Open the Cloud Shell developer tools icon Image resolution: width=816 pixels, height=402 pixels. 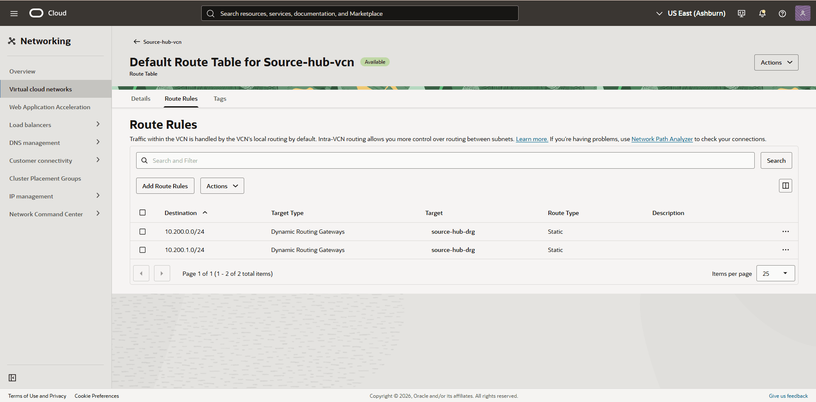(742, 13)
